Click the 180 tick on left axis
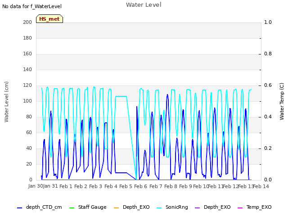Viewport: 288px width, 216px height. coord(27,38)
